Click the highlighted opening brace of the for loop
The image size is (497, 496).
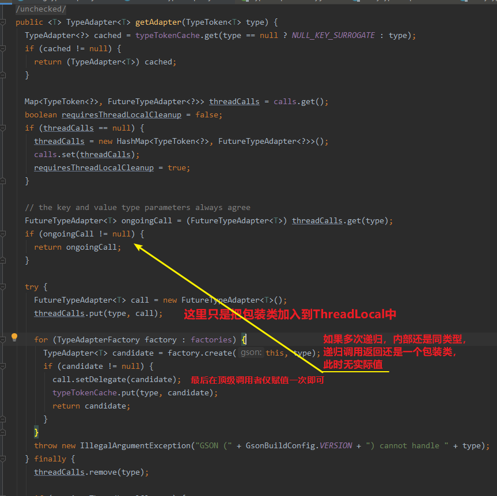point(244,340)
